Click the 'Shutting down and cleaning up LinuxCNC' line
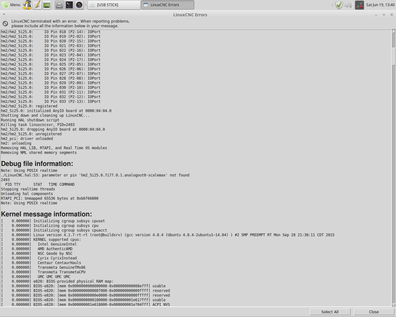This screenshot has width=396, height=317. (45, 115)
